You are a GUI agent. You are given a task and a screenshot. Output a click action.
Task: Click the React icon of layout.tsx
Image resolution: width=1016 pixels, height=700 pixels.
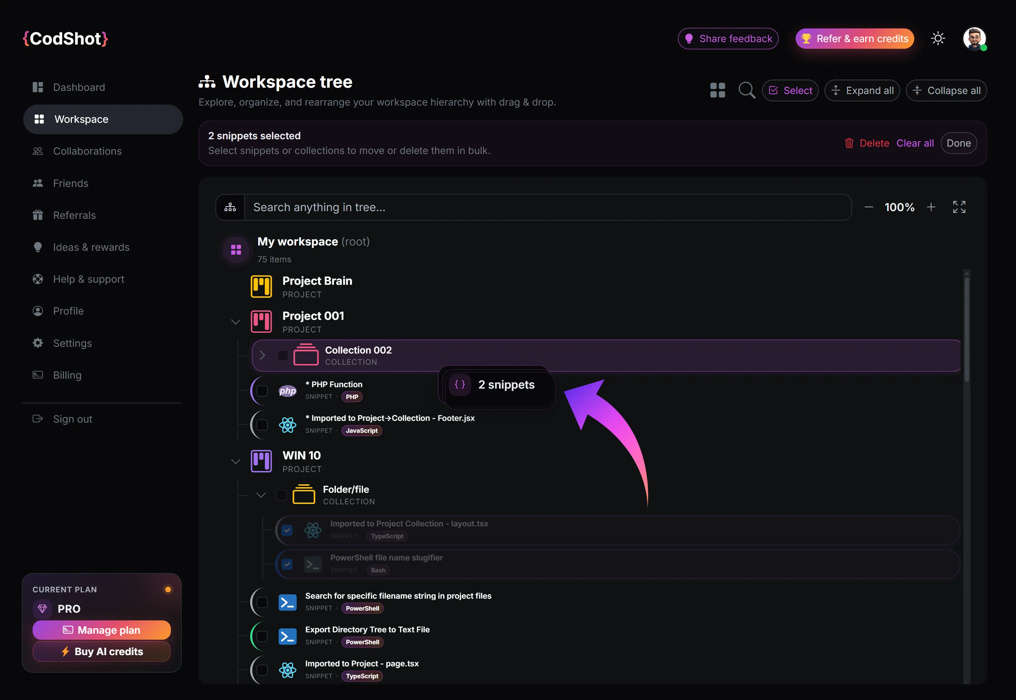(x=313, y=530)
